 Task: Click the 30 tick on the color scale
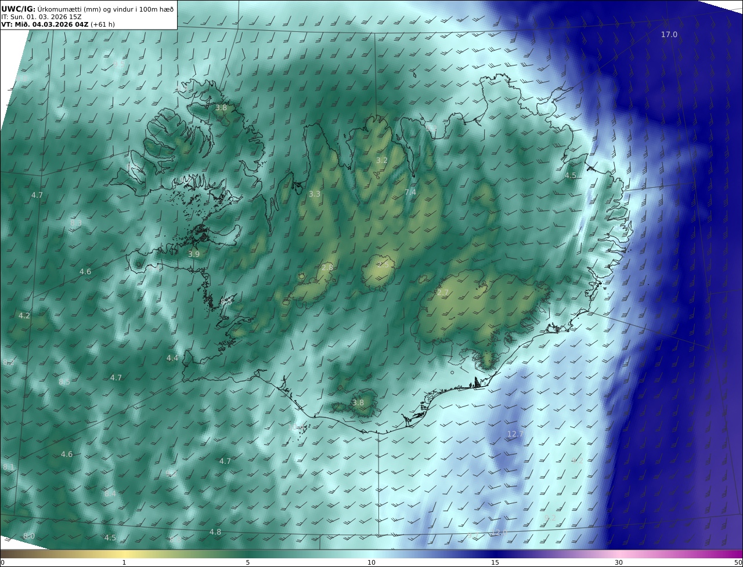click(x=619, y=562)
